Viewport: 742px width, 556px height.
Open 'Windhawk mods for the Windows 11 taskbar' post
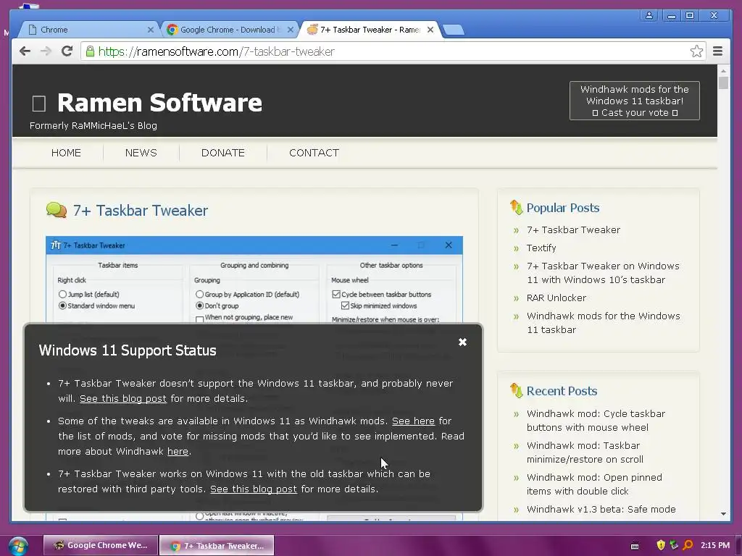(x=604, y=323)
